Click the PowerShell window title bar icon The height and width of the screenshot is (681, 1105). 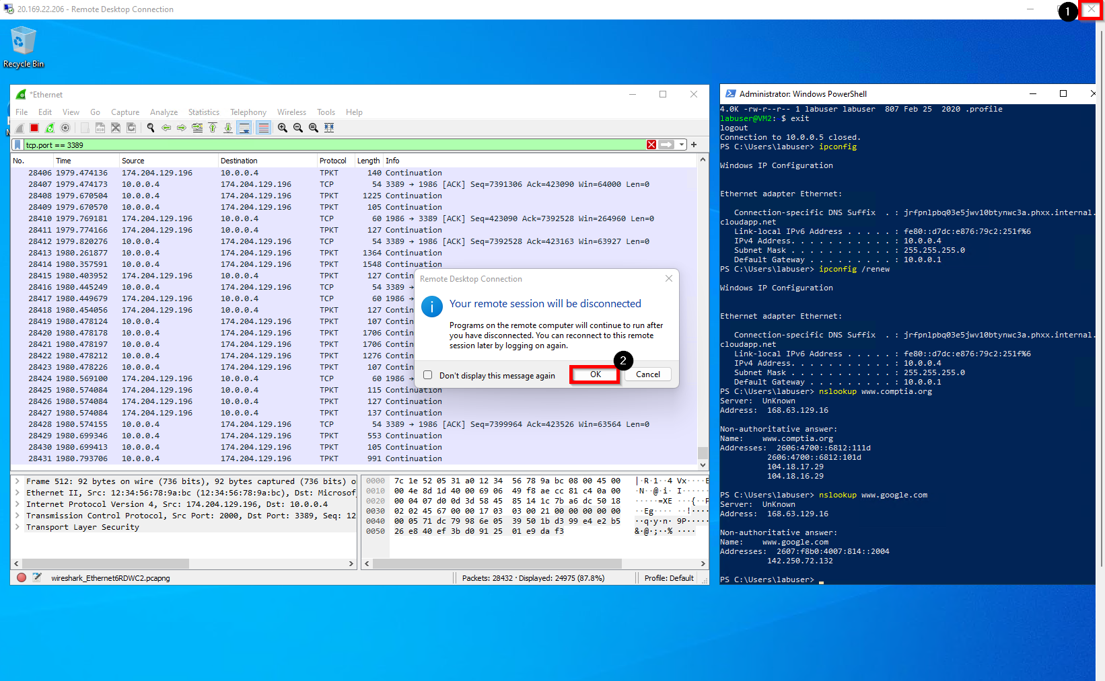(730, 93)
